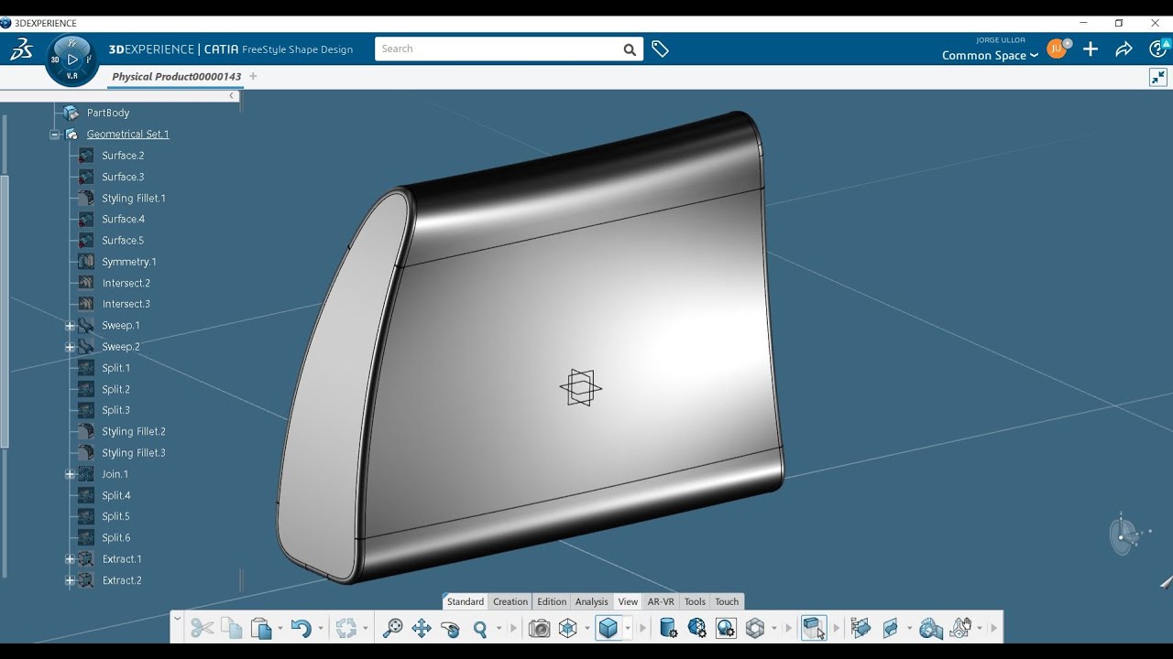1173x659 pixels.
Task: Activate the Pan four-arrow icon
Action: pos(422,628)
